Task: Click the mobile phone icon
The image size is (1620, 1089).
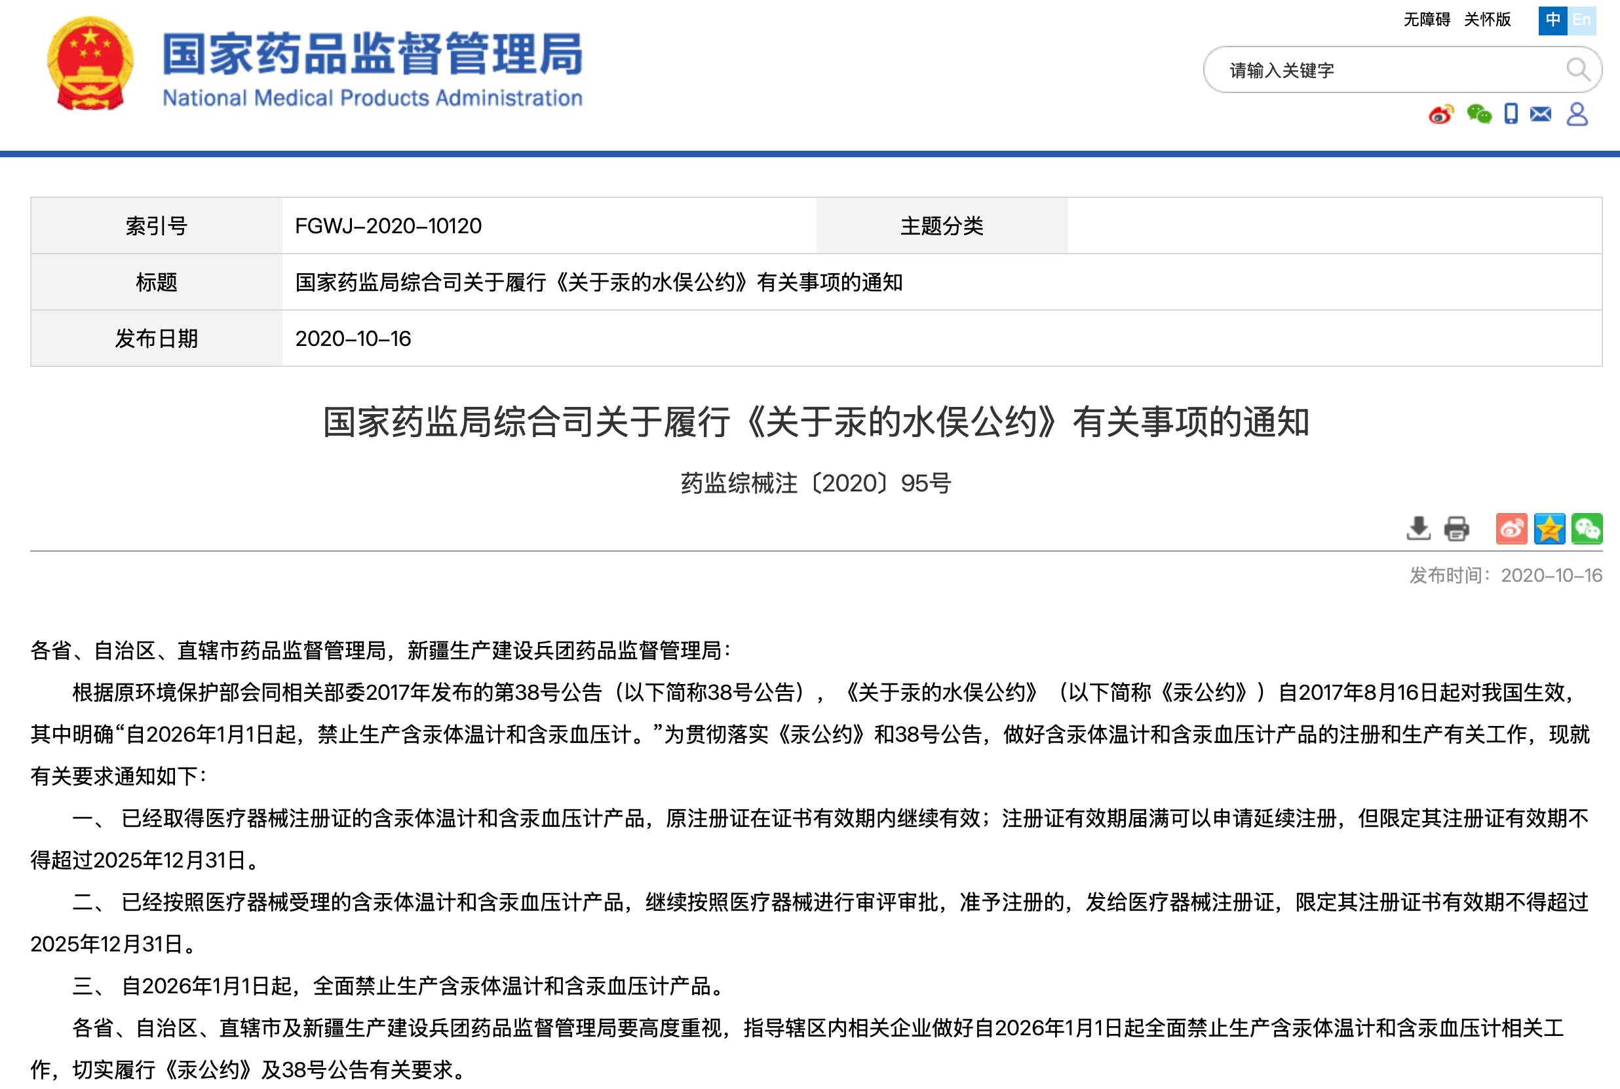Action: click(1511, 113)
